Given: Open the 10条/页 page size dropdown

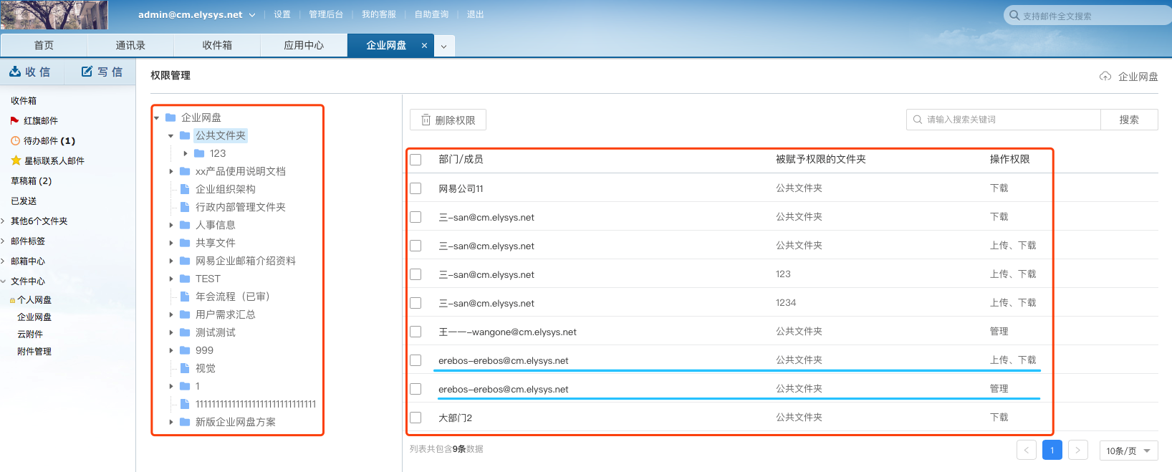Looking at the screenshot, I should tap(1128, 451).
